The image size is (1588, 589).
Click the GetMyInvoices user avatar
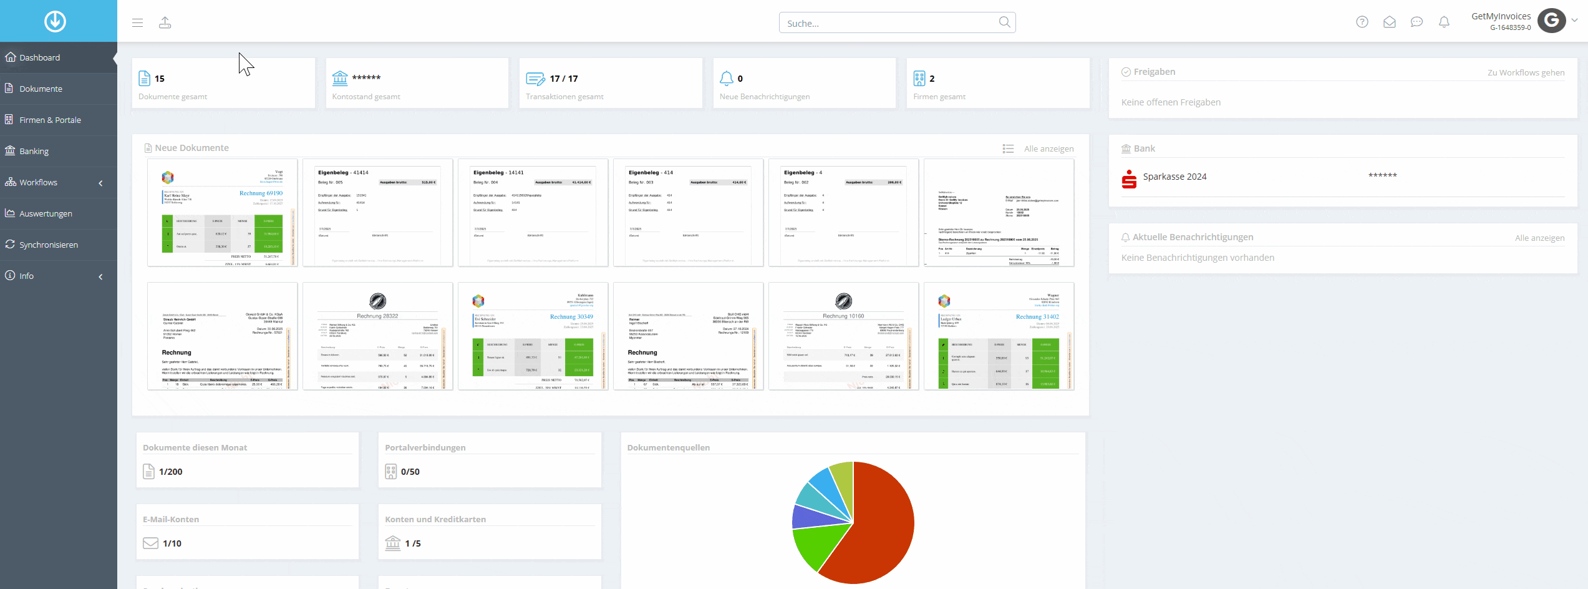(1552, 21)
